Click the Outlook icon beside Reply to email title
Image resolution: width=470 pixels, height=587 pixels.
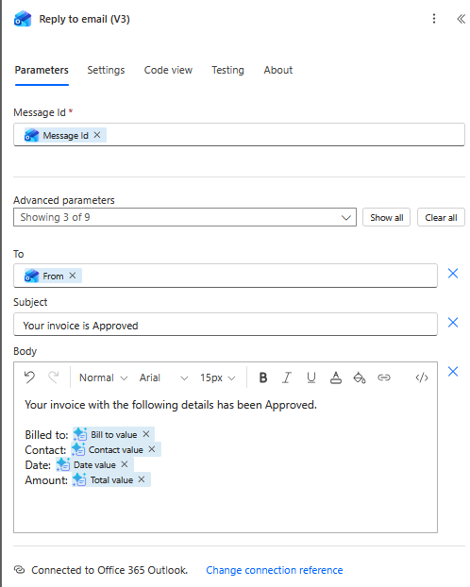point(23,19)
